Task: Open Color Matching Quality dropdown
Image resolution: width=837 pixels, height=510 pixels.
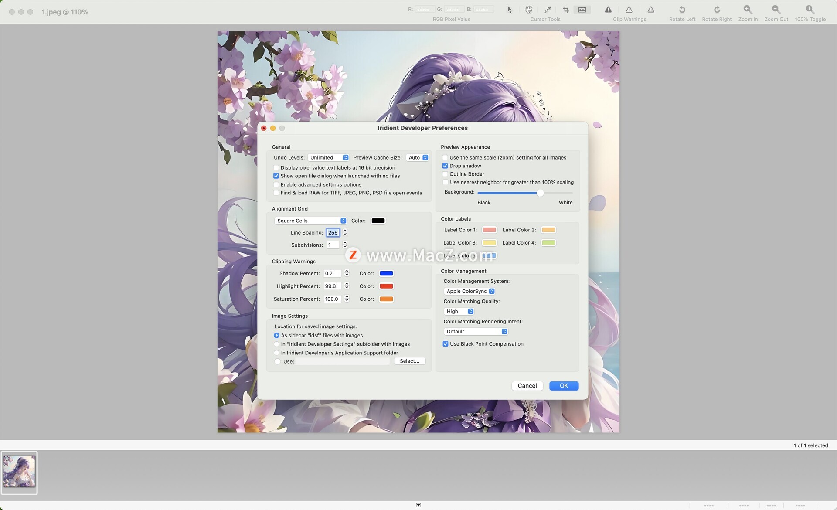Action: [459, 311]
